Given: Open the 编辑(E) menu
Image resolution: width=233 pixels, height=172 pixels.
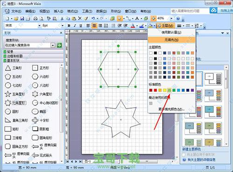Looking at the screenshot, I should point(30,11).
